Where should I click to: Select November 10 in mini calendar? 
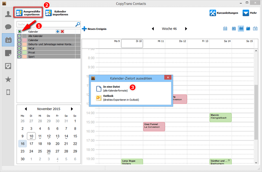[31, 136]
